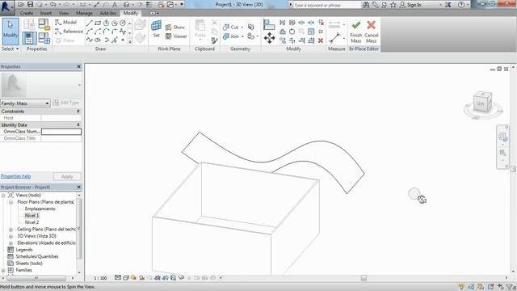
Task: Click the Favorites star icon
Action: 393,5
